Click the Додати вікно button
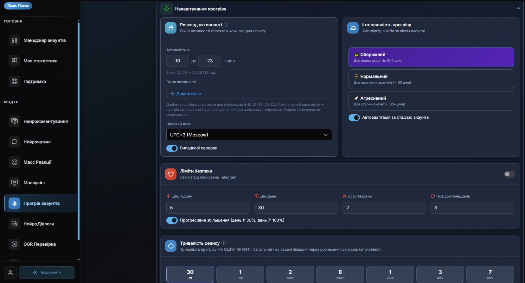Screen dimensions: 525x283 coord(249,94)
